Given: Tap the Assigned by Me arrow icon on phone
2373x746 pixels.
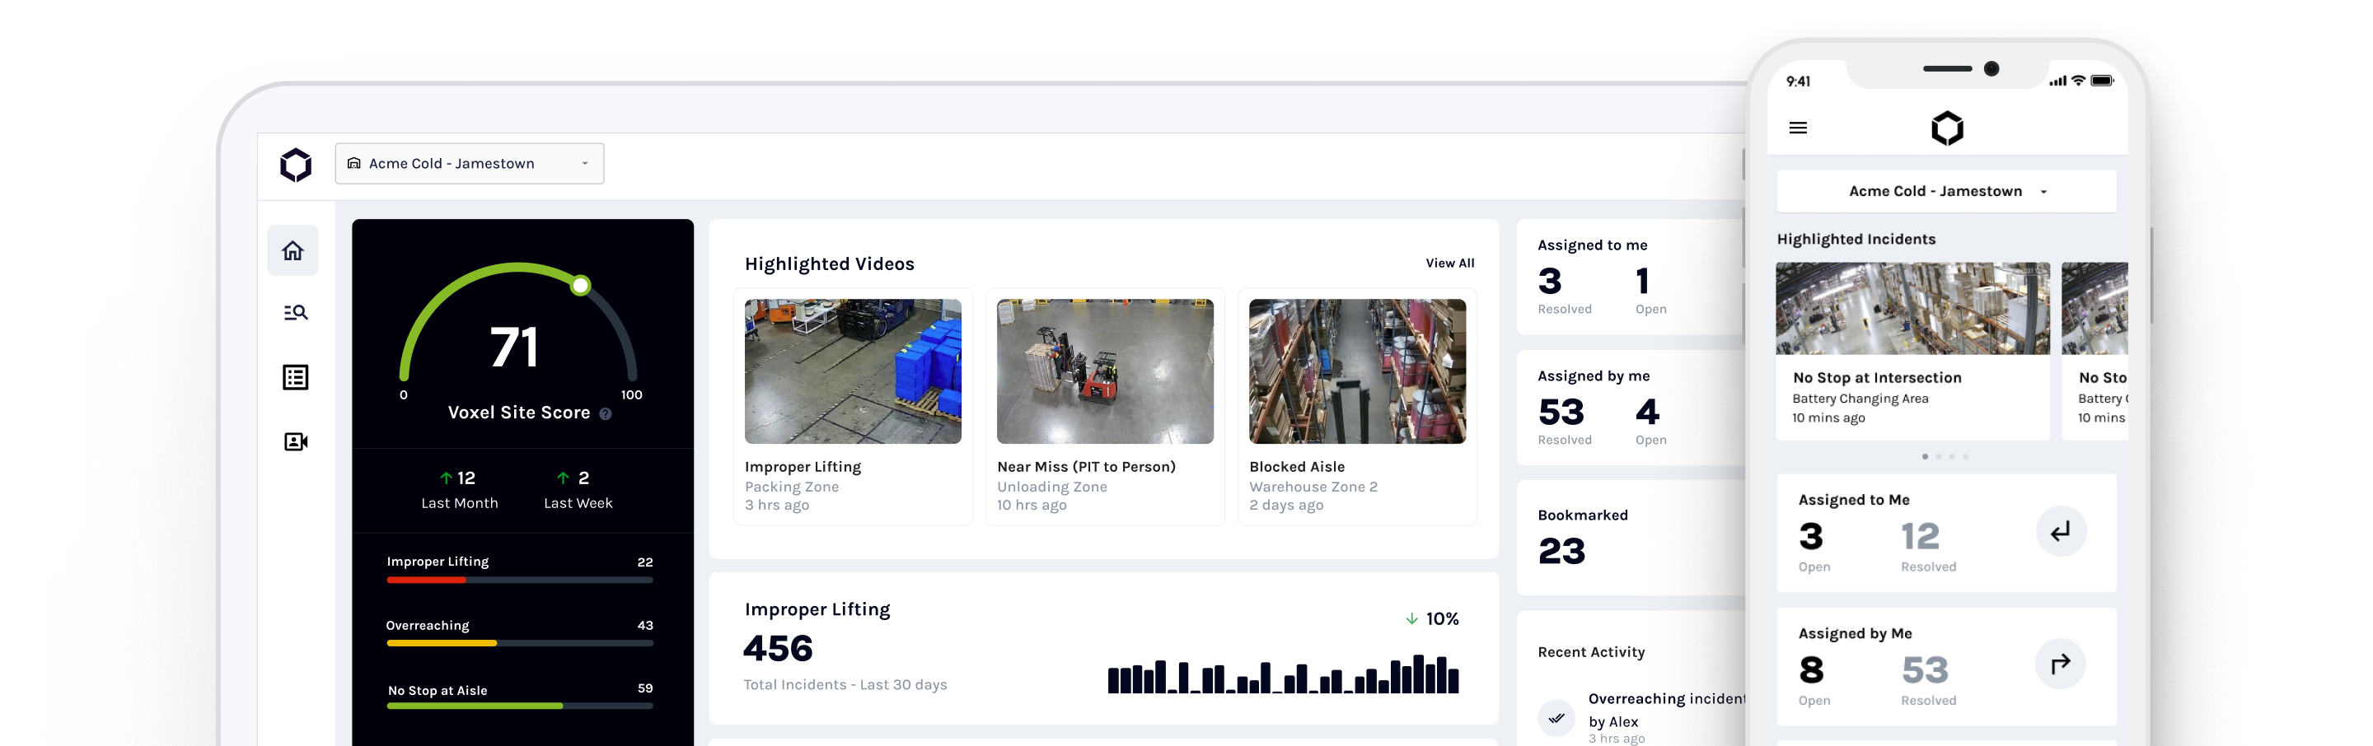Looking at the screenshot, I should click(2060, 664).
